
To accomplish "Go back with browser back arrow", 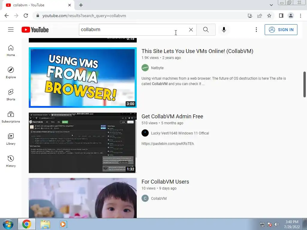I will [x=7, y=16].
